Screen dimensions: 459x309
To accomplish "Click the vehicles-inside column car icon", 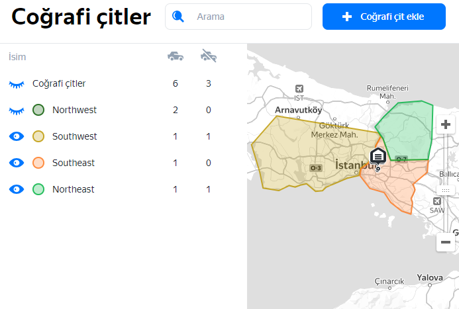I will [176, 57].
